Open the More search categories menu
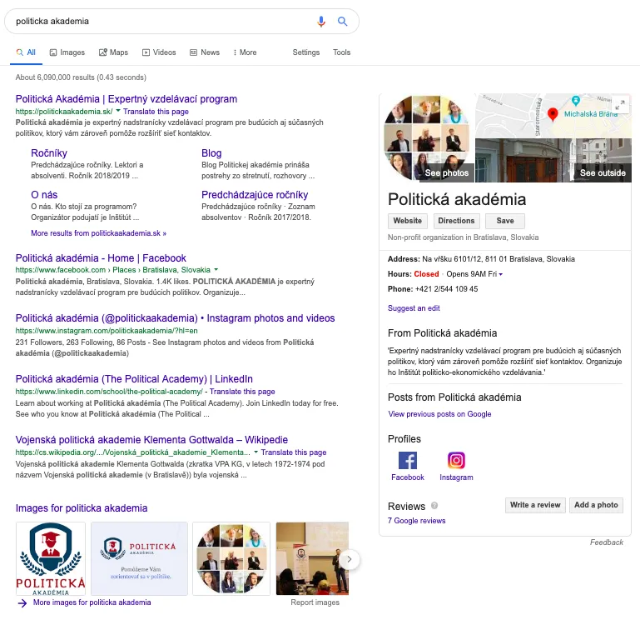640x625 pixels. (245, 52)
